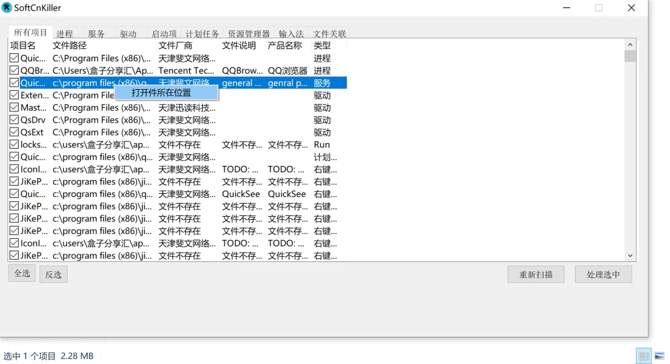Toggle checkbox for Exten... driver row
This screenshot has height=364, width=670.
point(14,95)
